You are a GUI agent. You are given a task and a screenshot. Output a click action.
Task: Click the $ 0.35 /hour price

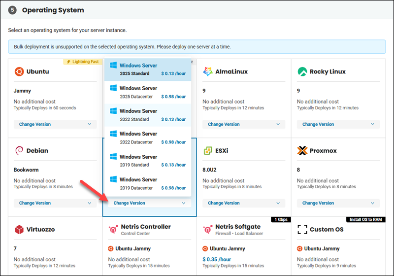click(x=217, y=259)
